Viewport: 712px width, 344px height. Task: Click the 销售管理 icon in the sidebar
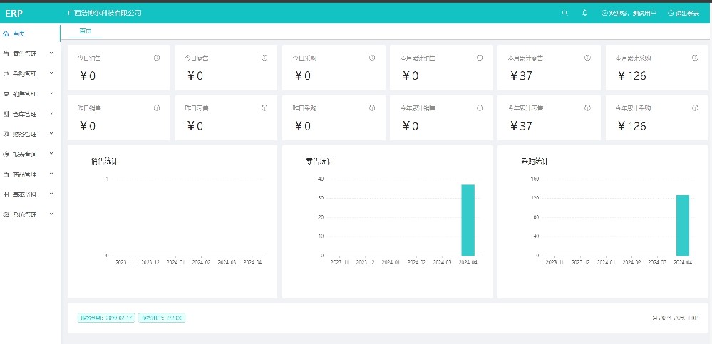[6, 94]
